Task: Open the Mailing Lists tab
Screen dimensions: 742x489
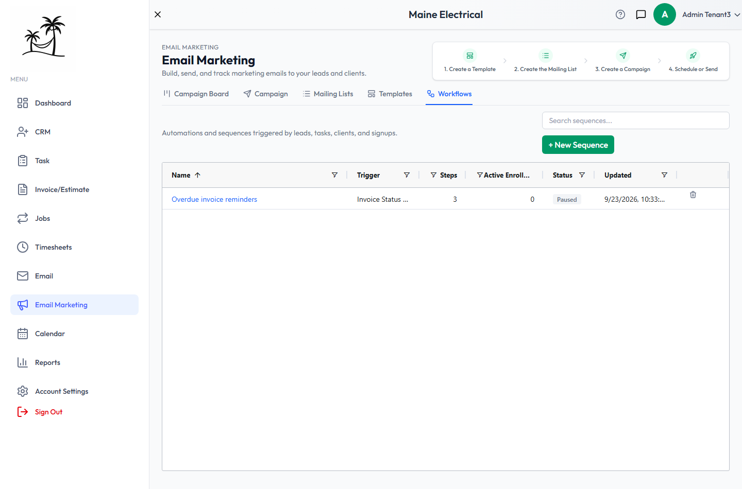Action: (328, 94)
